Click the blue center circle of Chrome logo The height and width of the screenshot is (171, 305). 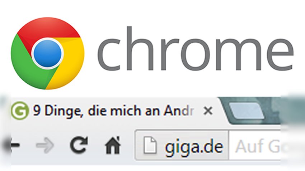pos(48,54)
